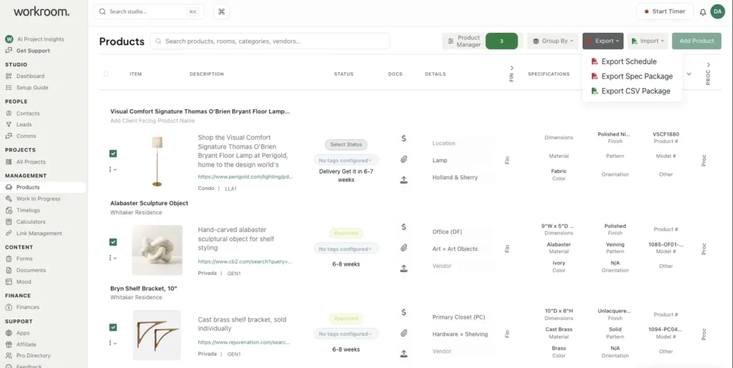Open the rejuvenation.com product link

[244, 342]
